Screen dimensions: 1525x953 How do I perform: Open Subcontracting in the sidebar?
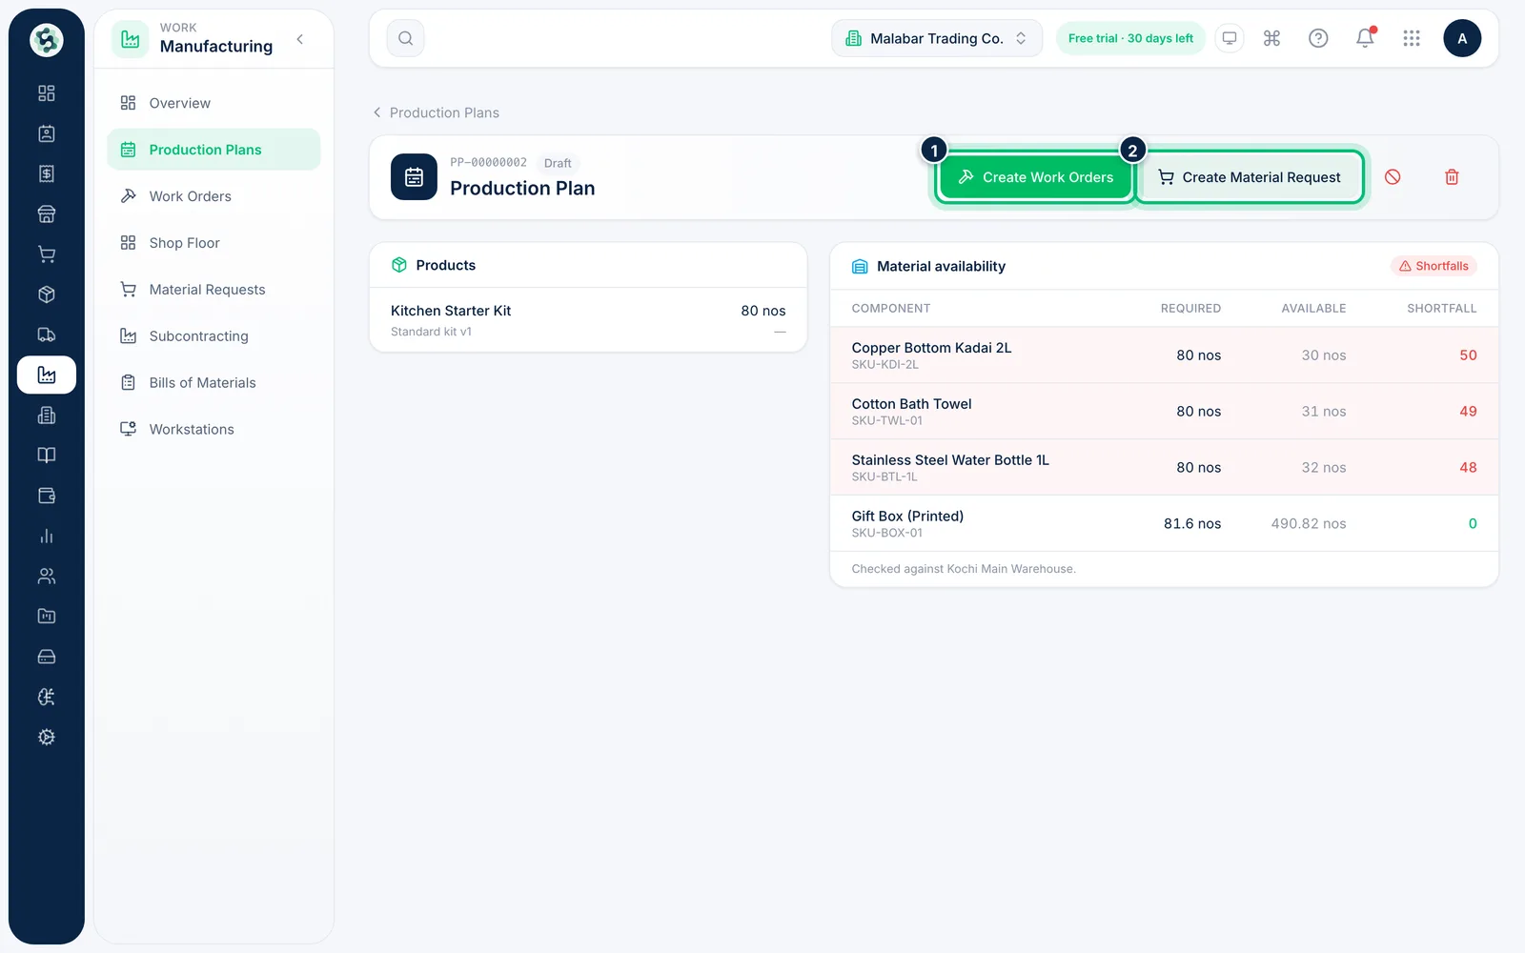[x=213, y=336]
